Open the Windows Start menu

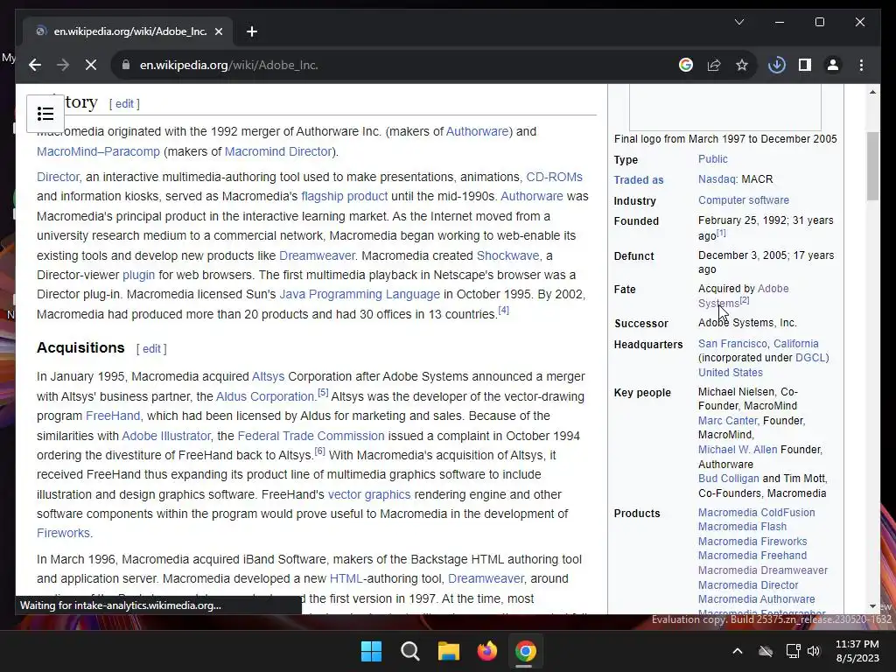pos(371,651)
